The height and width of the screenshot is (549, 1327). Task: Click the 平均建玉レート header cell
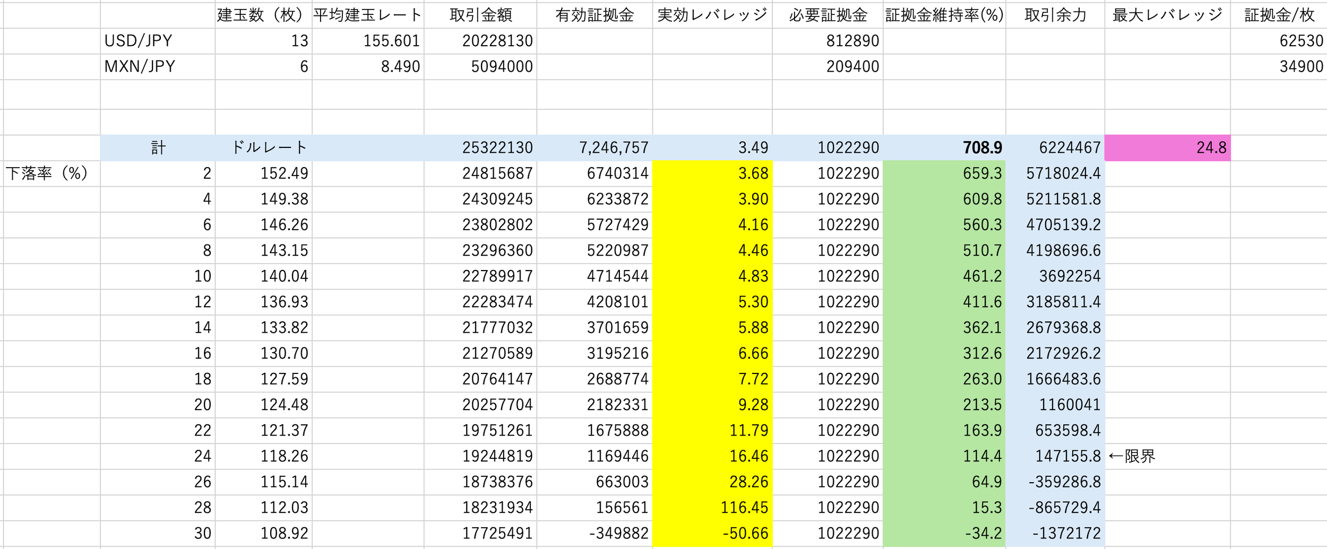[368, 15]
